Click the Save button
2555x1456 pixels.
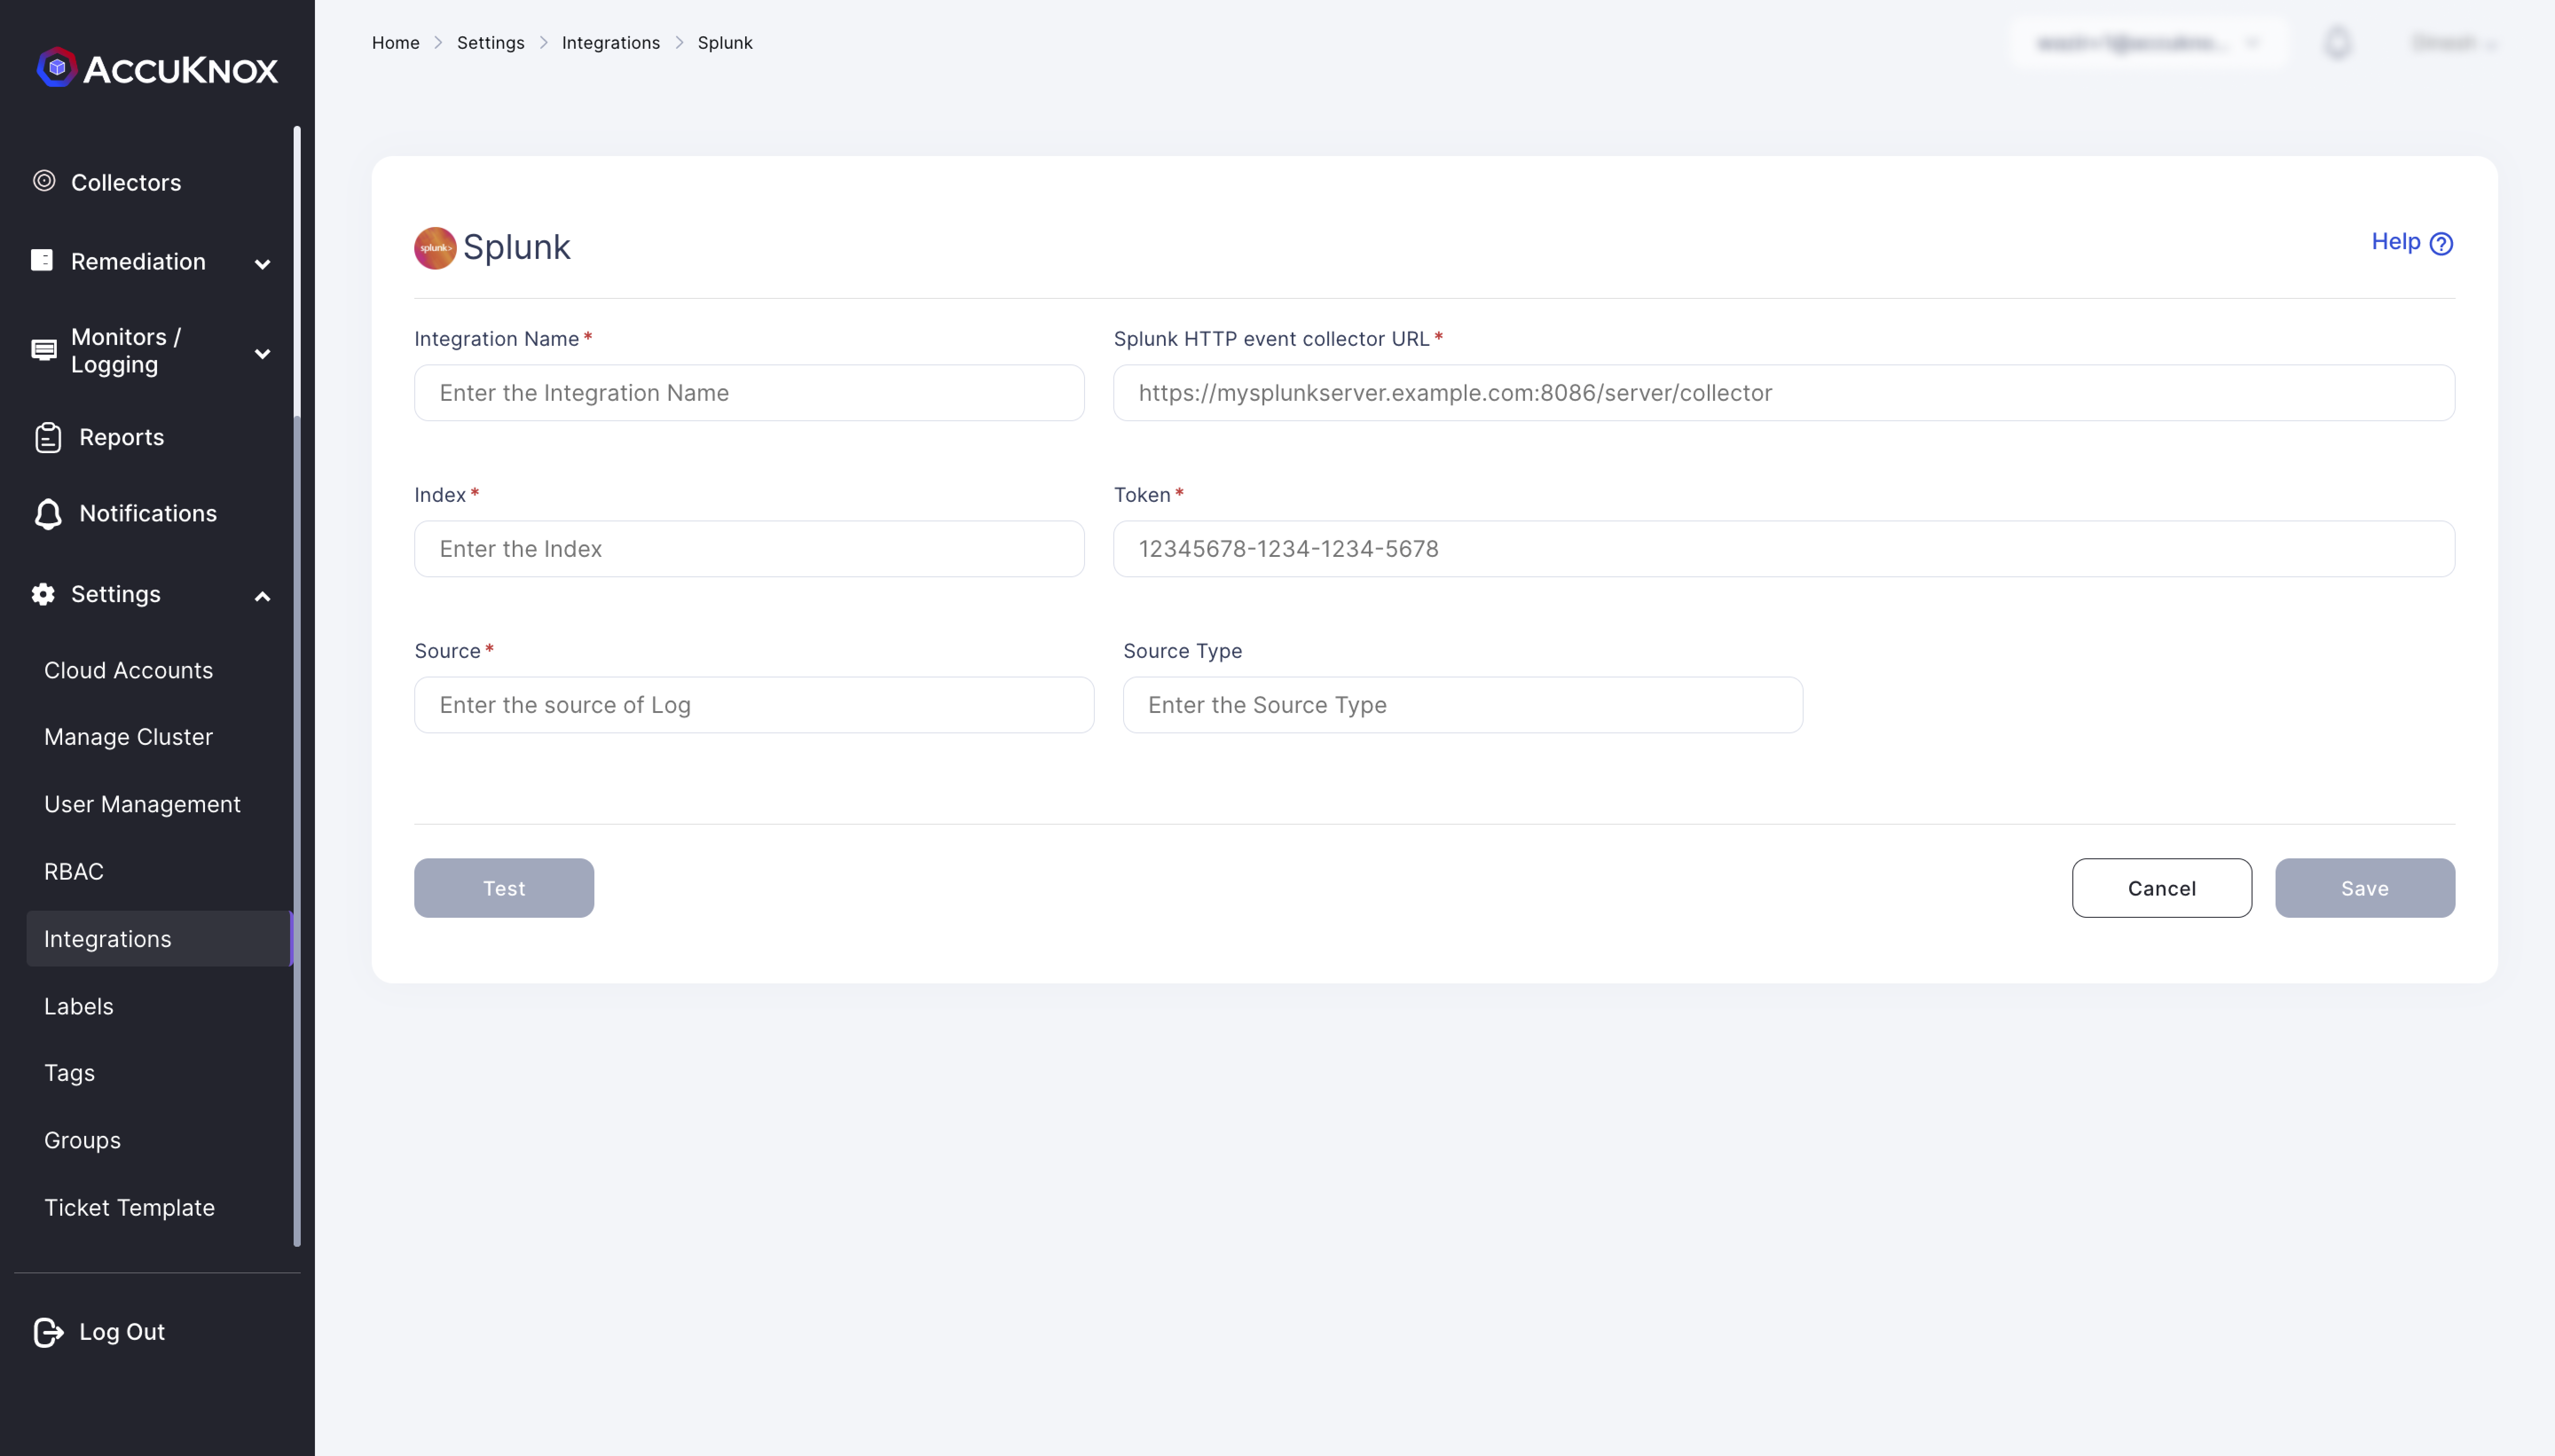[2365, 888]
